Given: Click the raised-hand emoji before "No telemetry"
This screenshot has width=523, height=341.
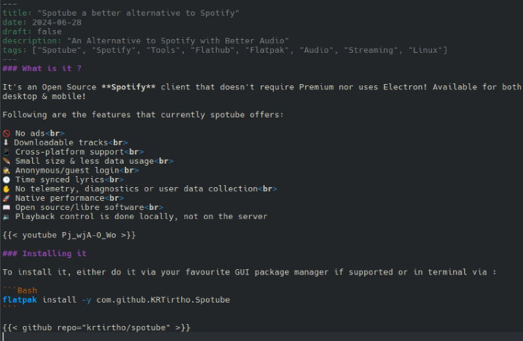Looking at the screenshot, I should (x=6, y=188).
